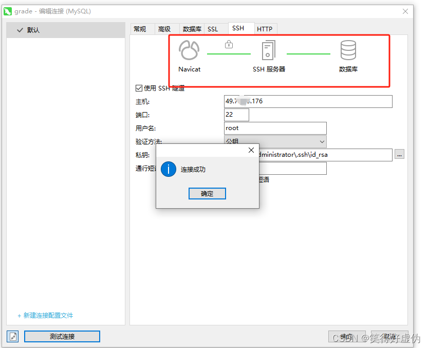Click the blue info icon in the dialog
Screen dimensions: 428x348
click(169, 169)
